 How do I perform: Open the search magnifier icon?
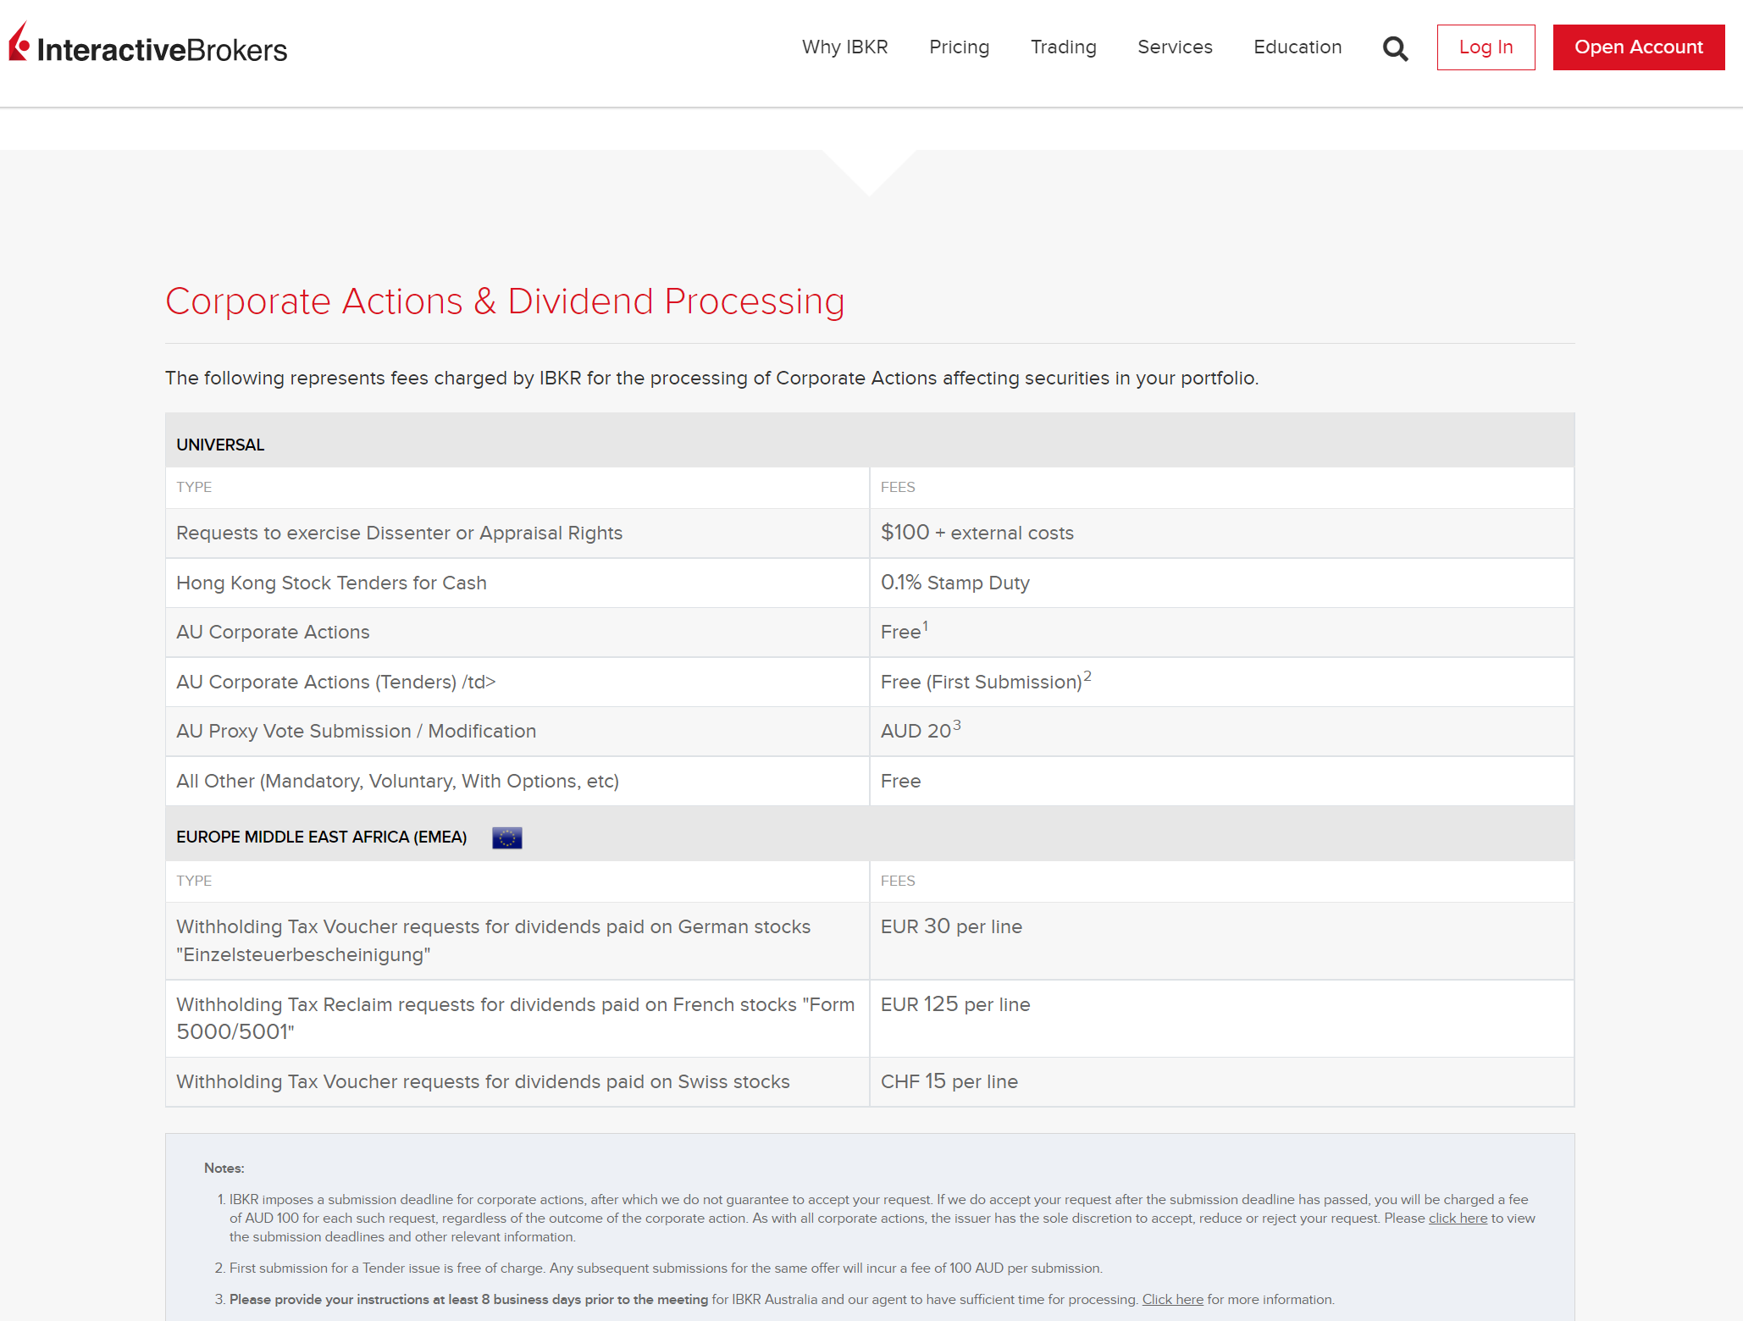point(1395,48)
